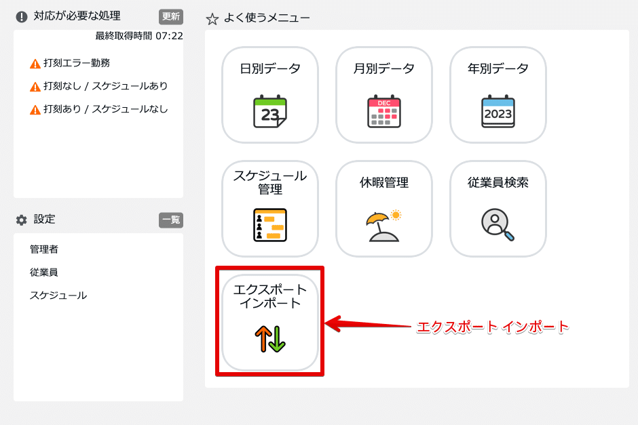This screenshot has height=425, width=638.
Task: Open the スケジュール settings link
Action: pyautogui.click(x=58, y=296)
